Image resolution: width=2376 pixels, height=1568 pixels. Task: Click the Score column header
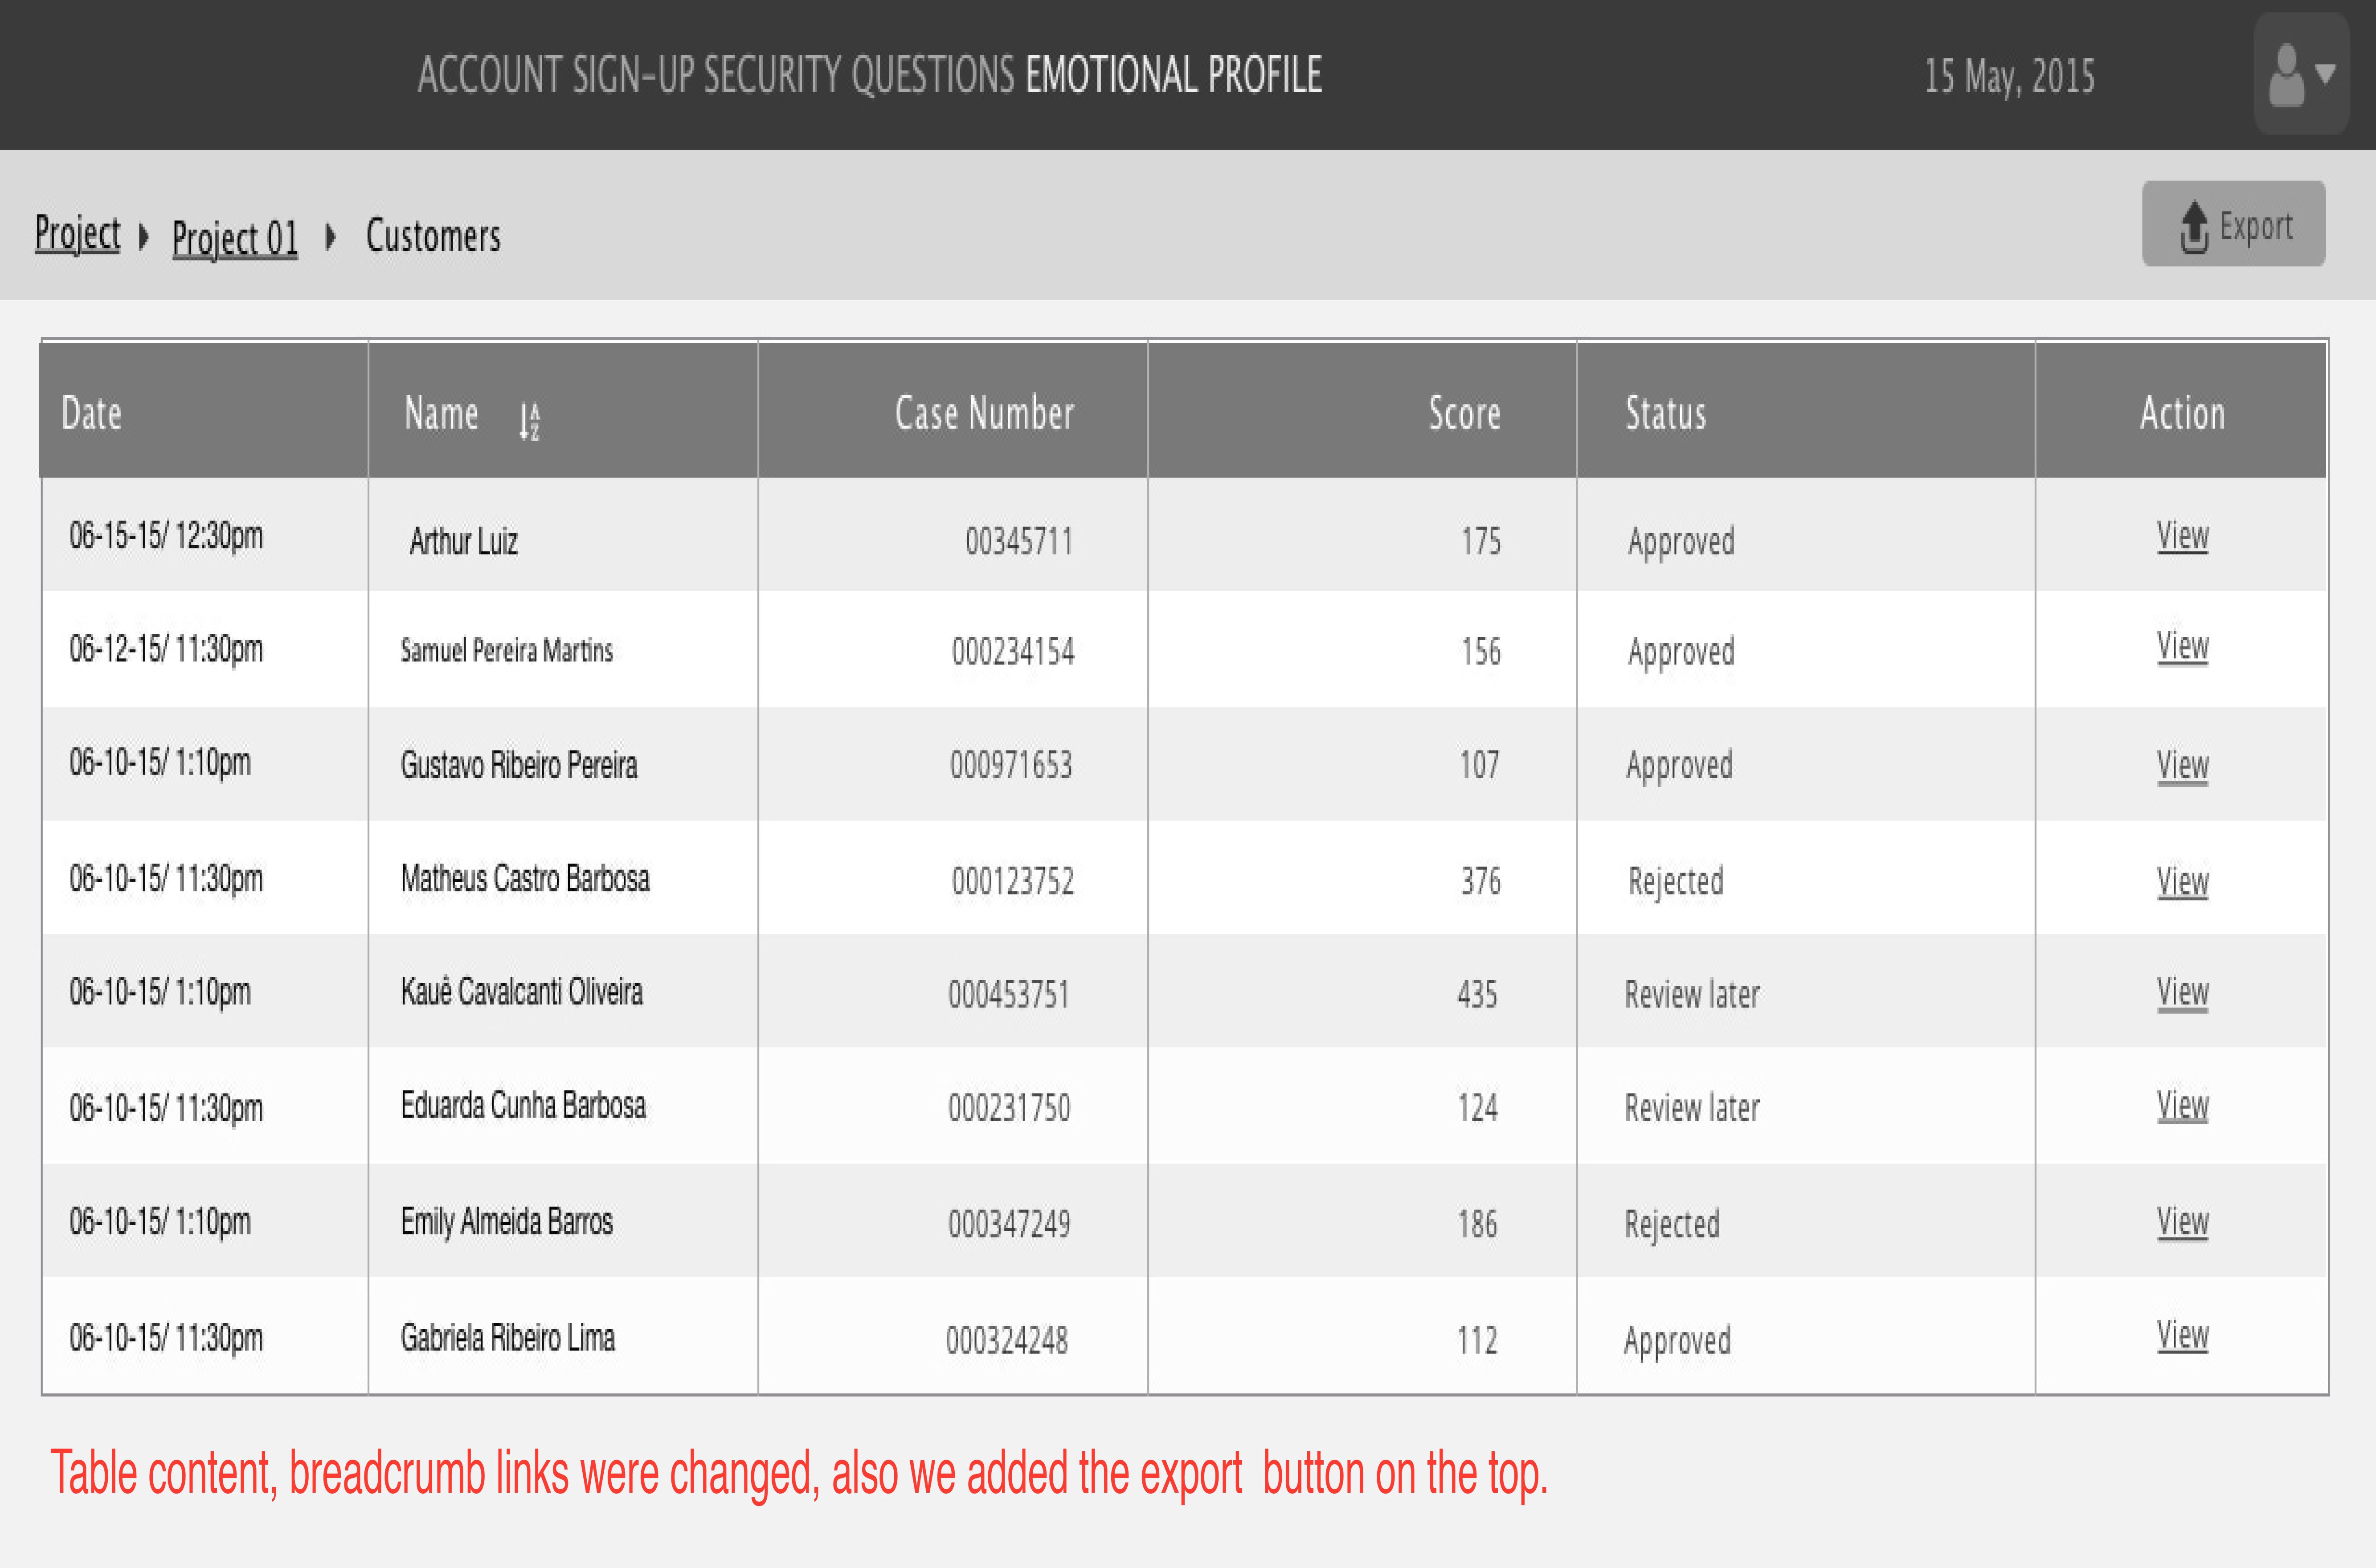point(1464,413)
